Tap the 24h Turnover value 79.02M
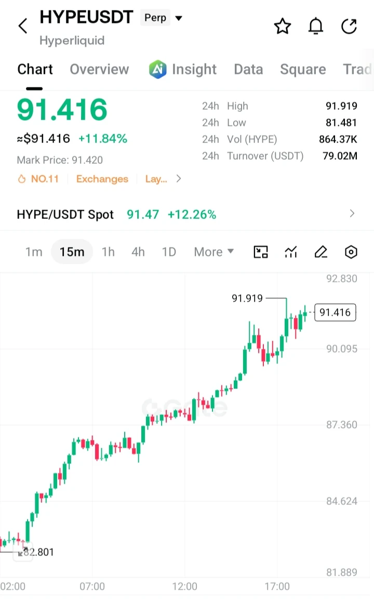The image size is (374, 599). click(x=340, y=156)
